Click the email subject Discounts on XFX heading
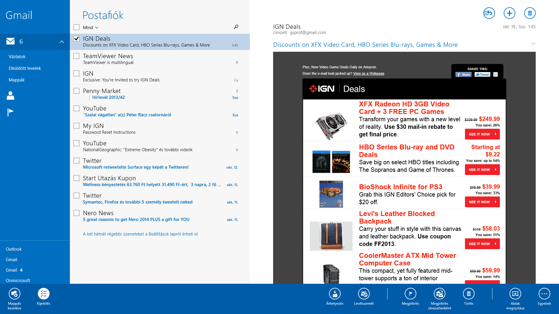This screenshot has width=559, height=314. (365, 45)
